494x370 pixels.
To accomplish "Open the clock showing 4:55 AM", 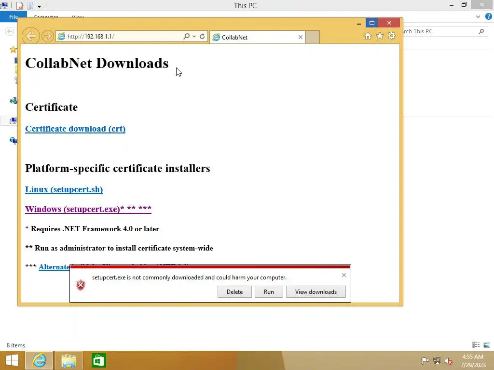I will click(473, 360).
